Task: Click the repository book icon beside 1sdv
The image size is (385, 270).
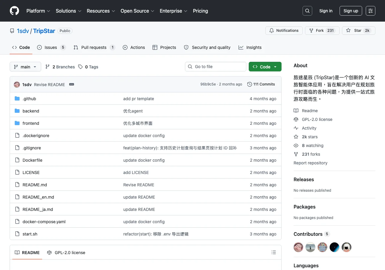Action: pyautogui.click(x=12, y=31)
